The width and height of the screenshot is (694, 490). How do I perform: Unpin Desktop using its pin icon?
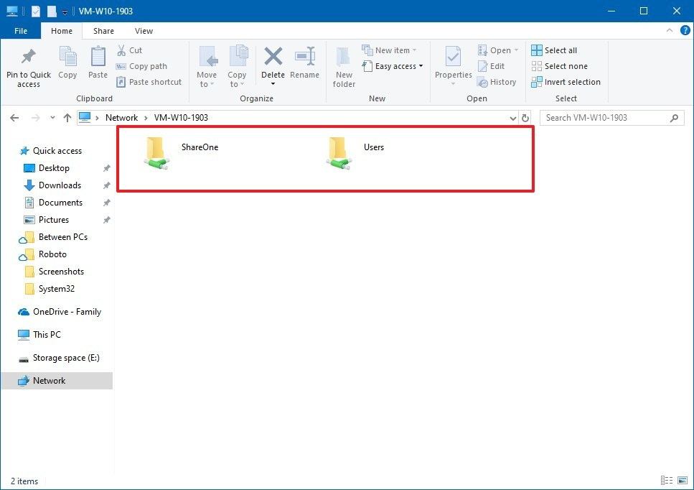tap(107, 168)
